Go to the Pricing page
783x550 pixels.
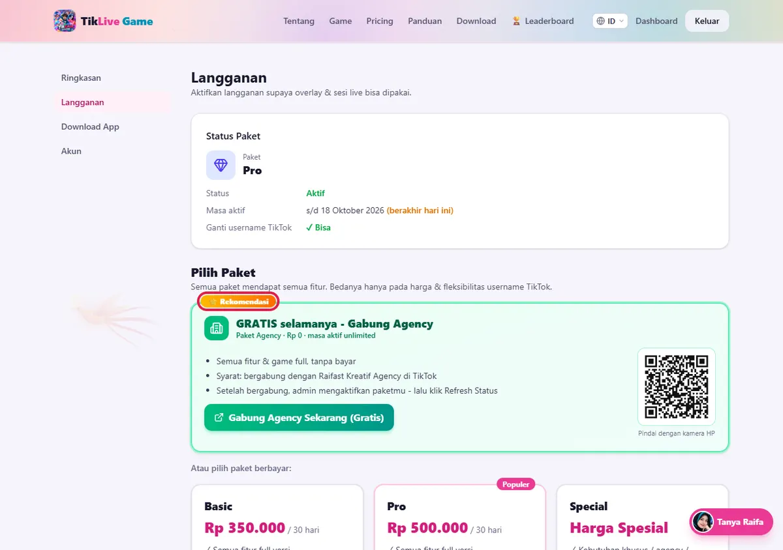pos(380,21)
